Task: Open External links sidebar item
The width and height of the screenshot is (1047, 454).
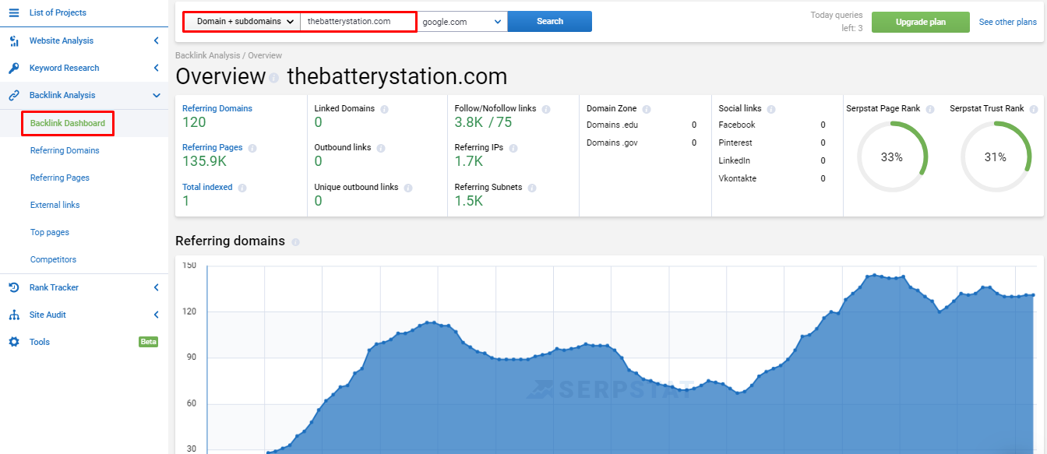Action: coord(55,205)
